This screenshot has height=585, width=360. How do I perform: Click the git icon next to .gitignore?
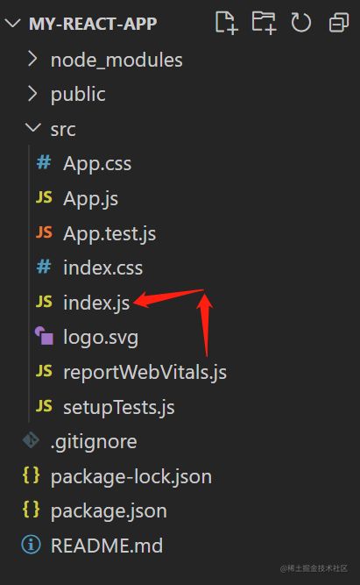31,440
